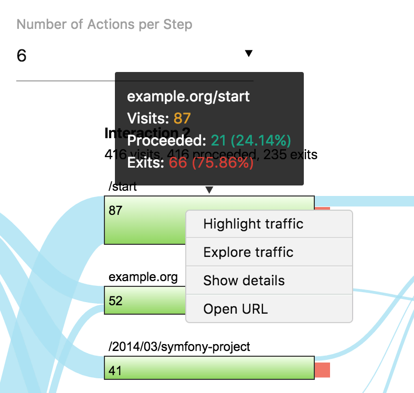Click the tooltip pointer arrow above the /start node
The image size is (414, 393).
pos(209,190)
